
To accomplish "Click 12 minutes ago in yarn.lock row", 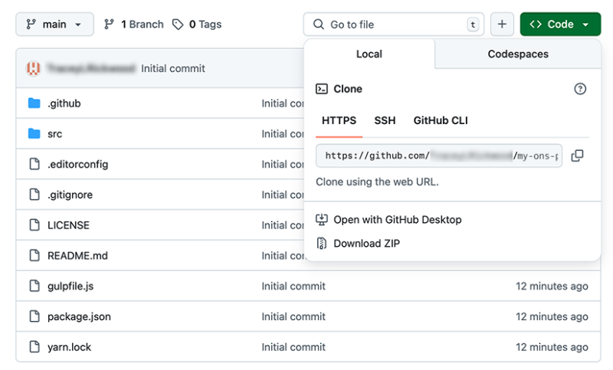I will 552,347.
